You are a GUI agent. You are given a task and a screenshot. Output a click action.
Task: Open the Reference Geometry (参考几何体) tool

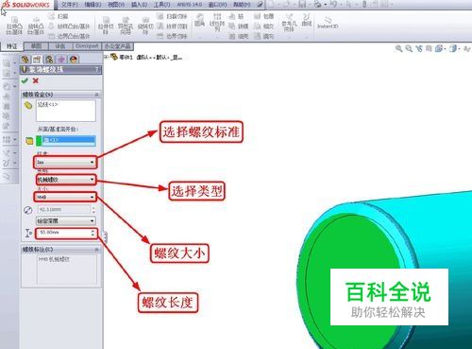click(289, 23)
